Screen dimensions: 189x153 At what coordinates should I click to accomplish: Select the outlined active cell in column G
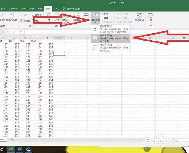(59, 54)
